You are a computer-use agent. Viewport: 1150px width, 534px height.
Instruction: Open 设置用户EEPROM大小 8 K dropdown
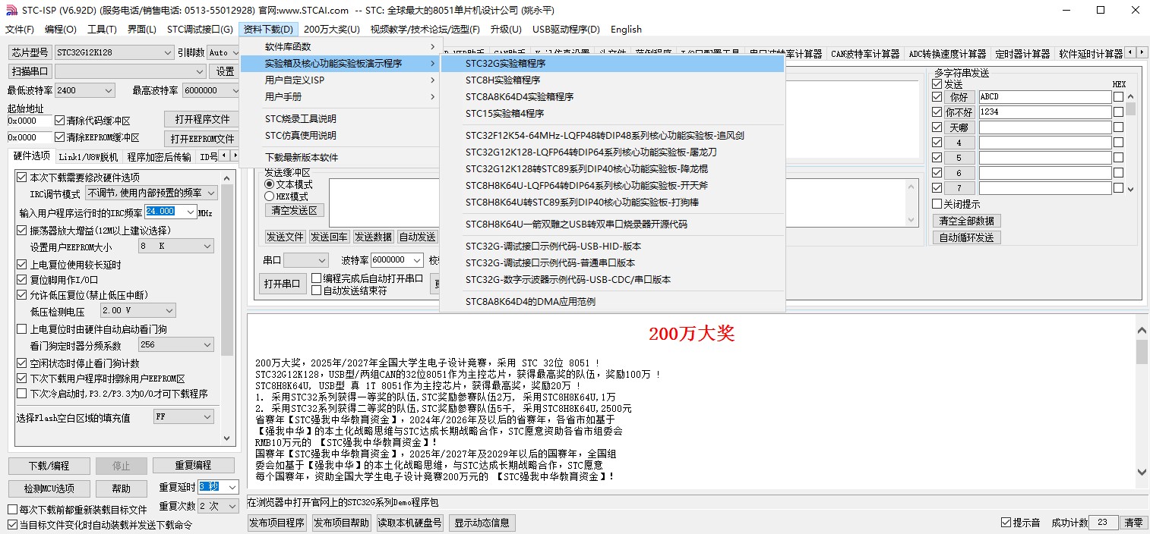pyautogui.click(x=175, y=247)
